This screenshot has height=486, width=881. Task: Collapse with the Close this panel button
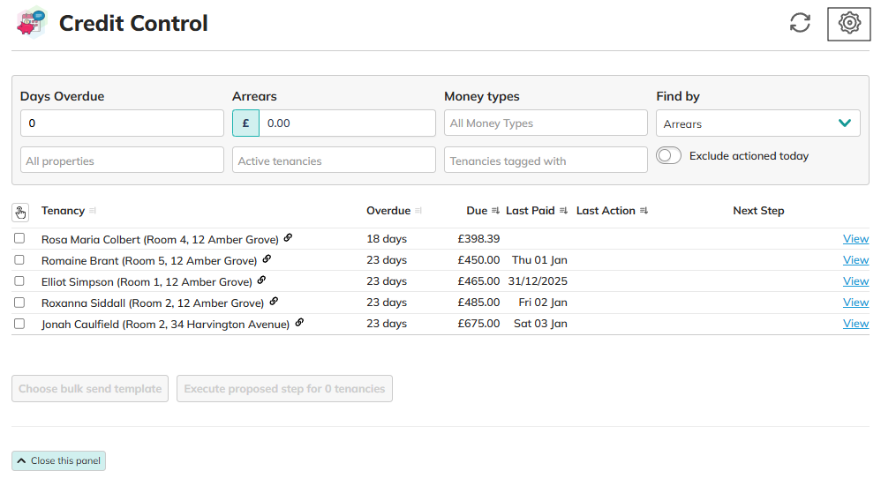[x=58, y=461]
